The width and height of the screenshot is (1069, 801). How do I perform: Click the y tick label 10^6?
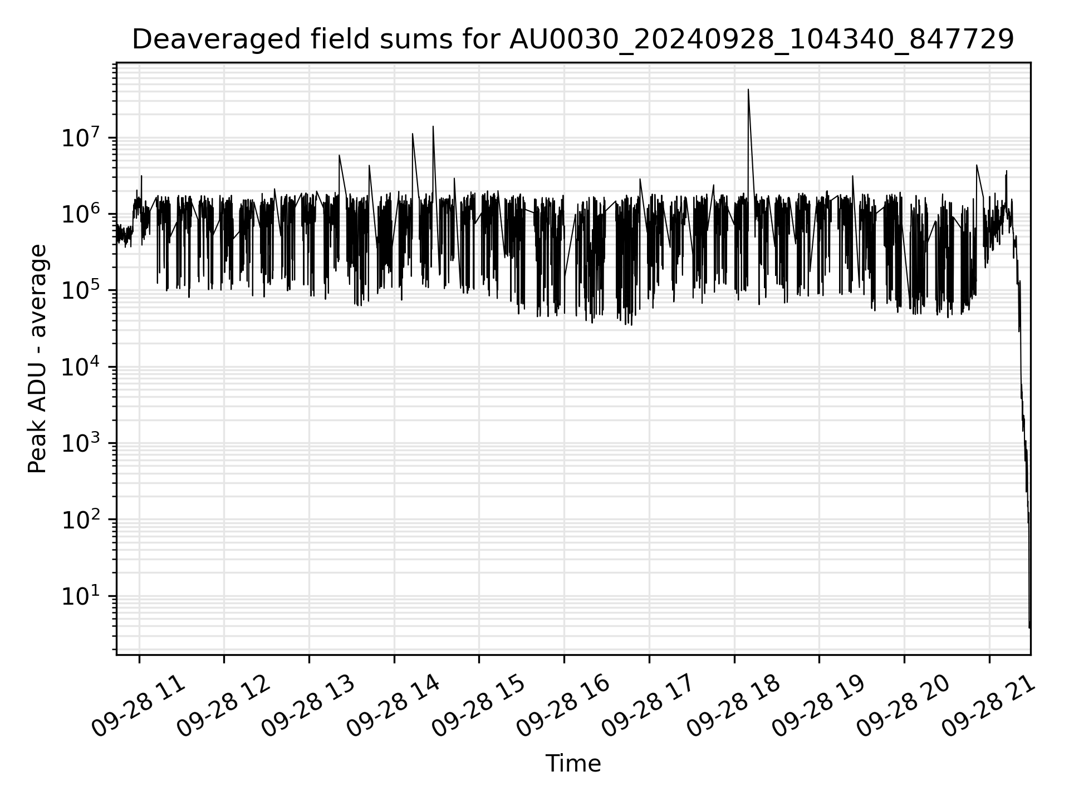point(81,213)
